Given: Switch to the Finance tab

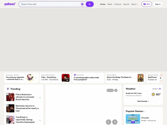Looking at the screenshot, I should point(118,4).
